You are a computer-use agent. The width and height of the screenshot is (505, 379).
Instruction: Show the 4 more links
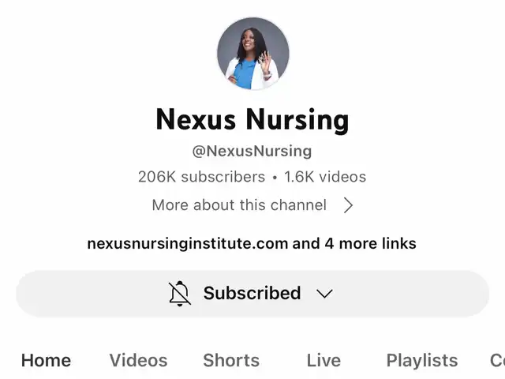point(370,244)
